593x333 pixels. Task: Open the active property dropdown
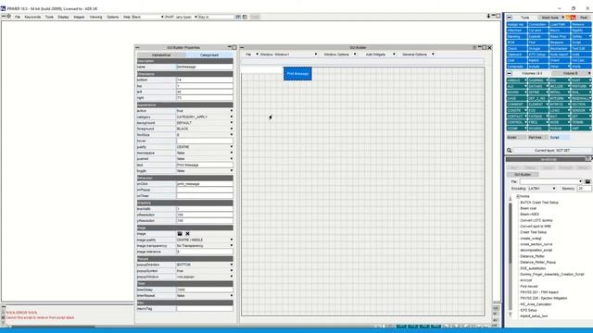coord(205,111)
